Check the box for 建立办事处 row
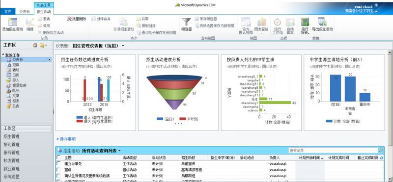The image size is (393, 182). 58,163
